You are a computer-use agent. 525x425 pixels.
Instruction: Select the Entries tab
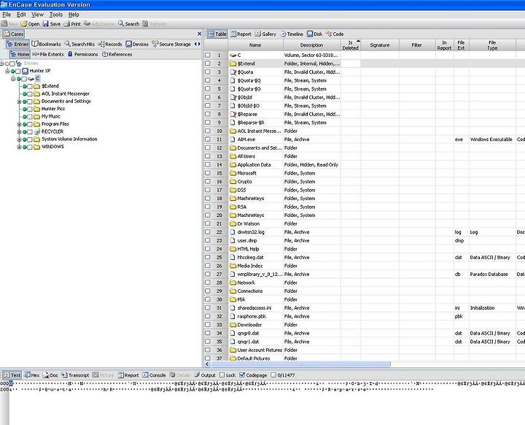[17, 44]
